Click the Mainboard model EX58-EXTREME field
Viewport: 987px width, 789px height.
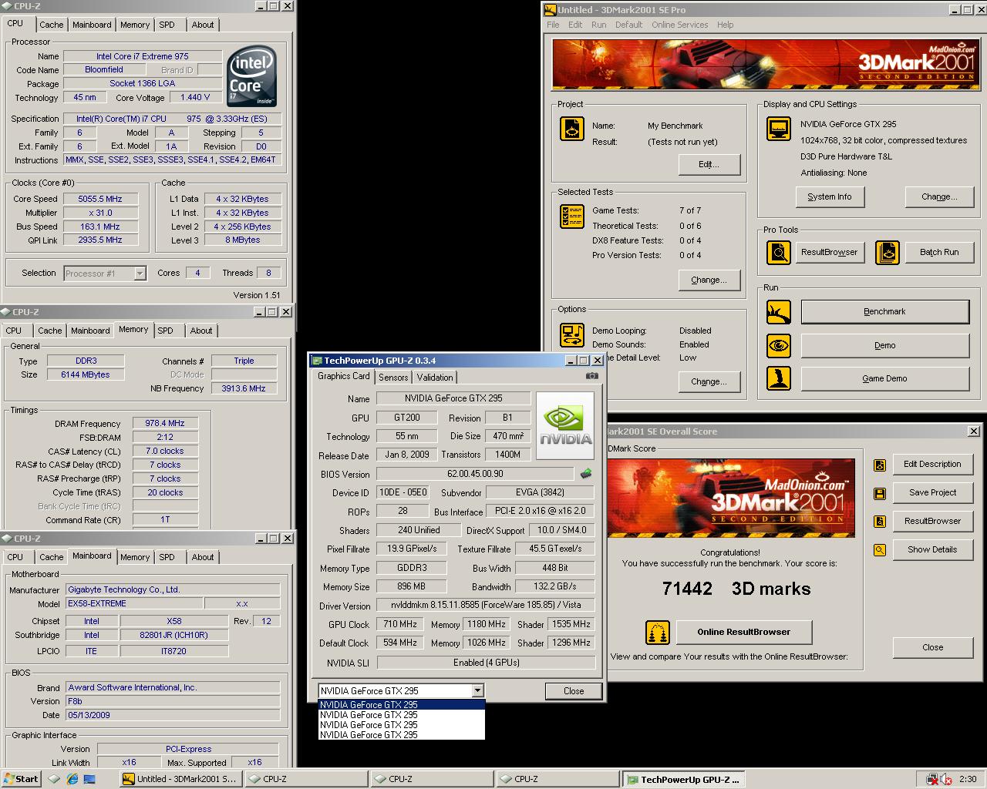click(133, 604)
